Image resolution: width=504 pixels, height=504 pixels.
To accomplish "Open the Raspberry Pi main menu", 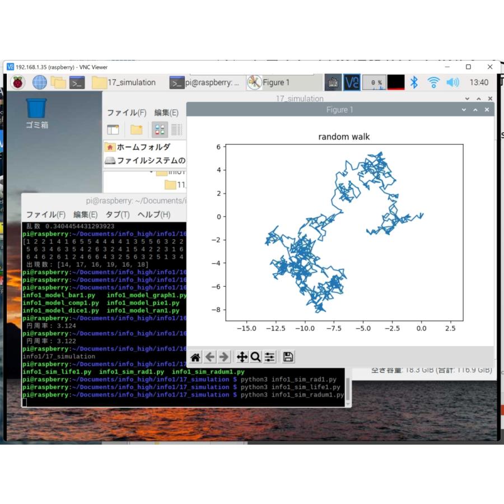I will click(x=18, y=82).
